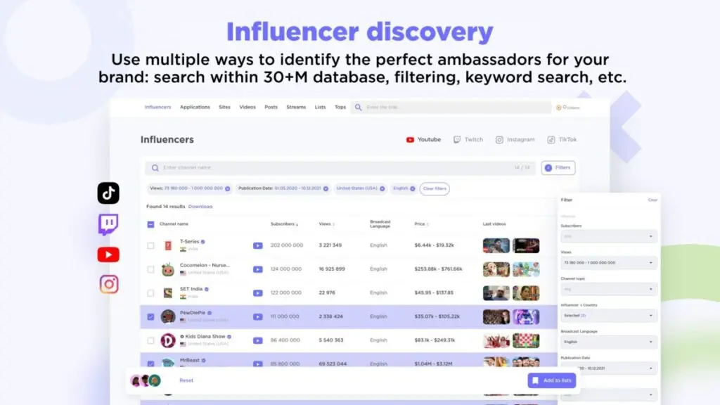The image size is (720, 405).
Task: Open the Streams tab in the navigation
Action: coord(296,107)
